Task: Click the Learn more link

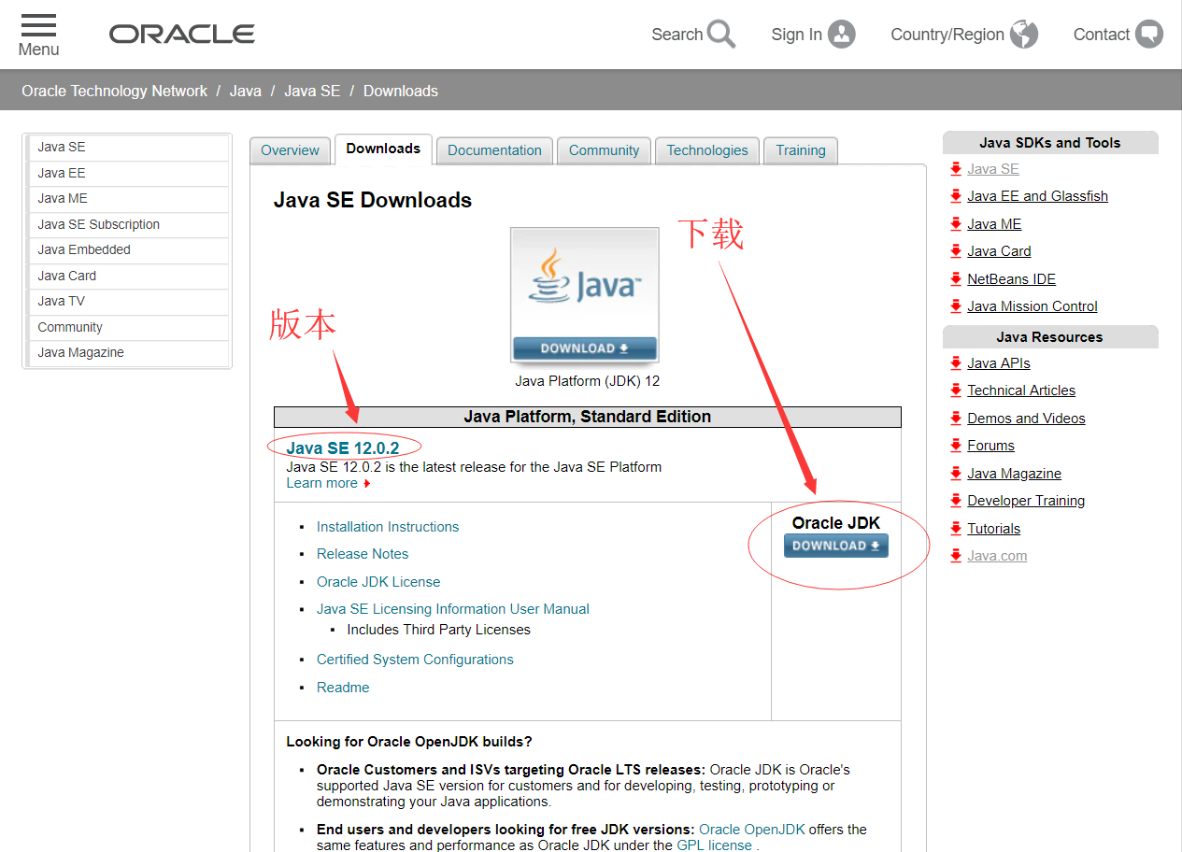Action: (321, 483)
